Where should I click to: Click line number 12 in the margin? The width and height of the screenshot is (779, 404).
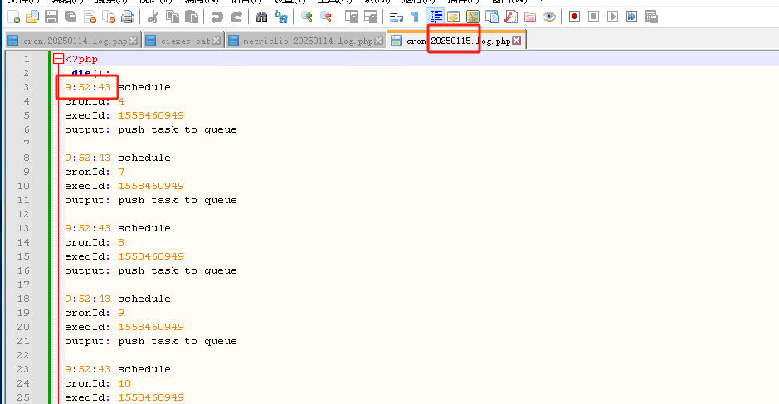click(24, 214)
